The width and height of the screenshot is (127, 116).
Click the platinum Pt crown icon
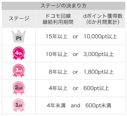point(19,36)
